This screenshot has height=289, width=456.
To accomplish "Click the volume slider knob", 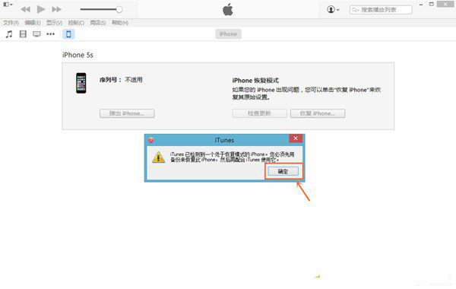I will point(119,9).
